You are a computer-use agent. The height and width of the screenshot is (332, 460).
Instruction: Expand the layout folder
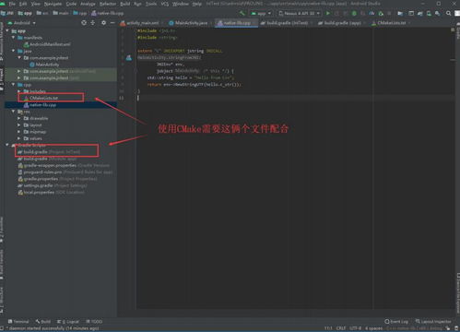tap(19, 125)
